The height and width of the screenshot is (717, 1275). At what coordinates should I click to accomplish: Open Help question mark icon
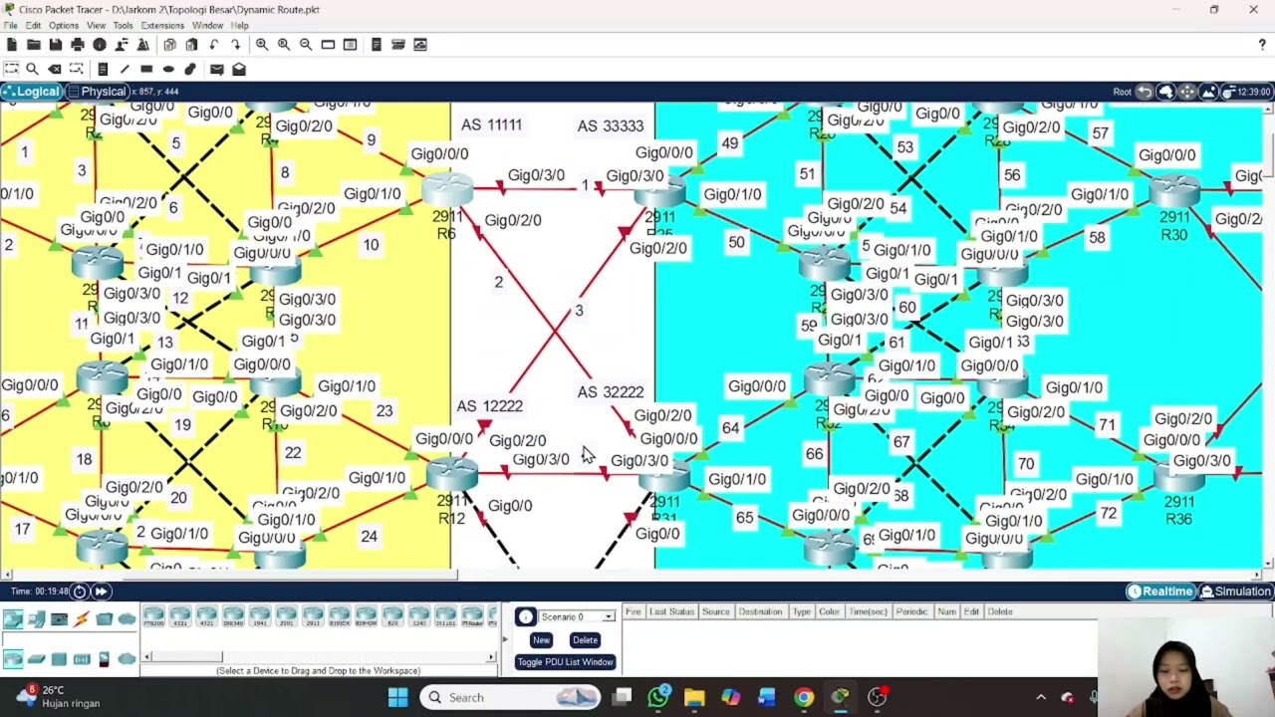1262,45
